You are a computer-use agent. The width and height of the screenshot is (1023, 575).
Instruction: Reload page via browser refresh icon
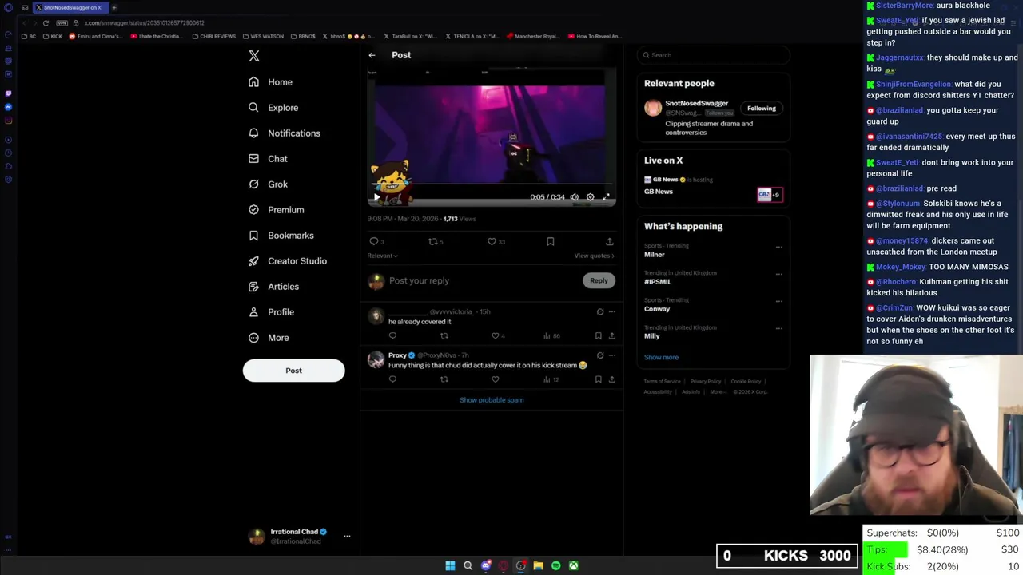46,23
